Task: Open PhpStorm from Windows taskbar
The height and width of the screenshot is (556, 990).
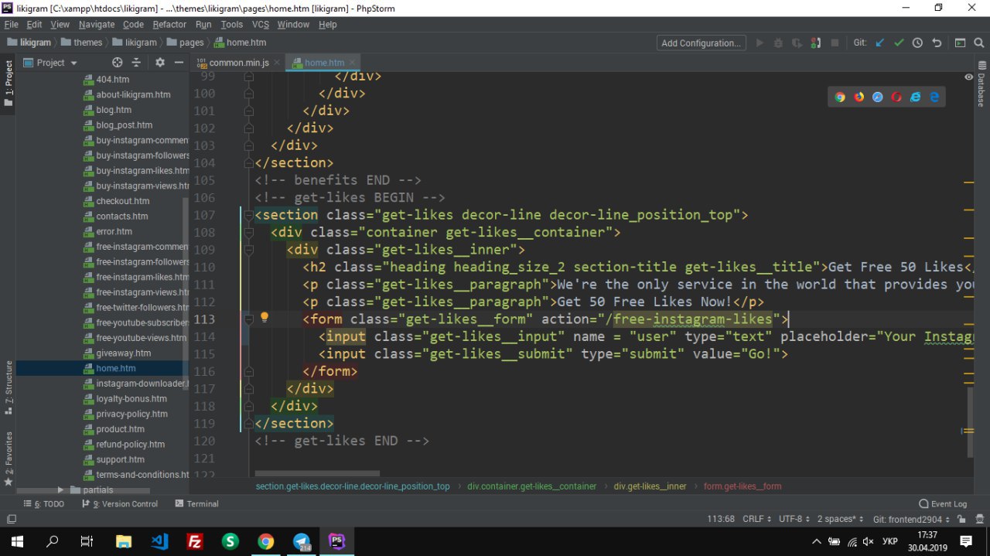Action: click(336, 541)
